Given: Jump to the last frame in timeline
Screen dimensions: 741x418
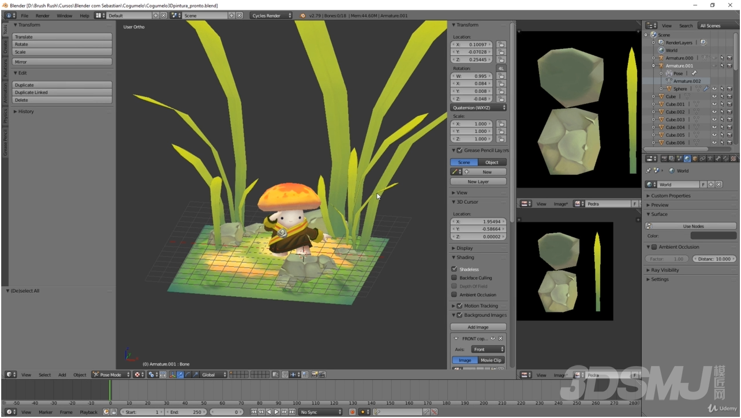Looking at the screenshot, I should coord(292,412).
